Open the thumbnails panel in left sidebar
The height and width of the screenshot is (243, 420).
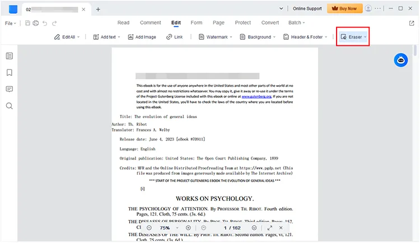tap(10, 56)
